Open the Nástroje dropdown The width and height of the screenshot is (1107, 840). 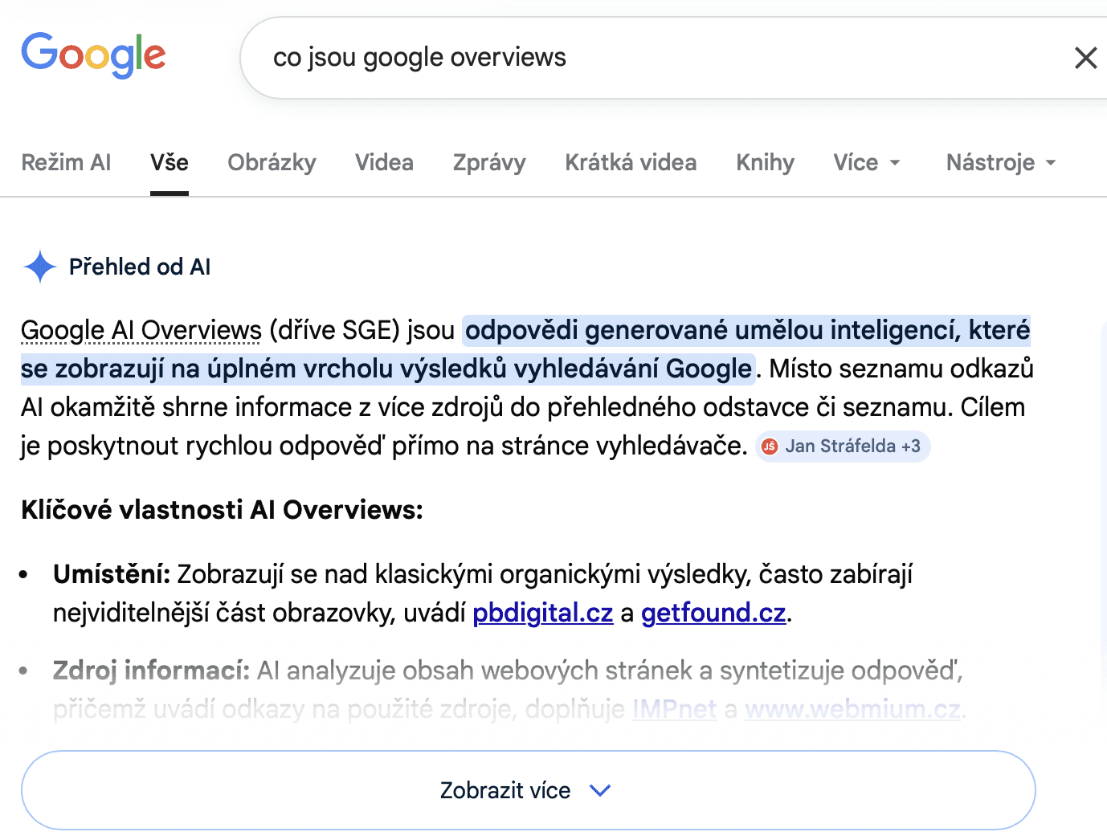coord(1001,162)
